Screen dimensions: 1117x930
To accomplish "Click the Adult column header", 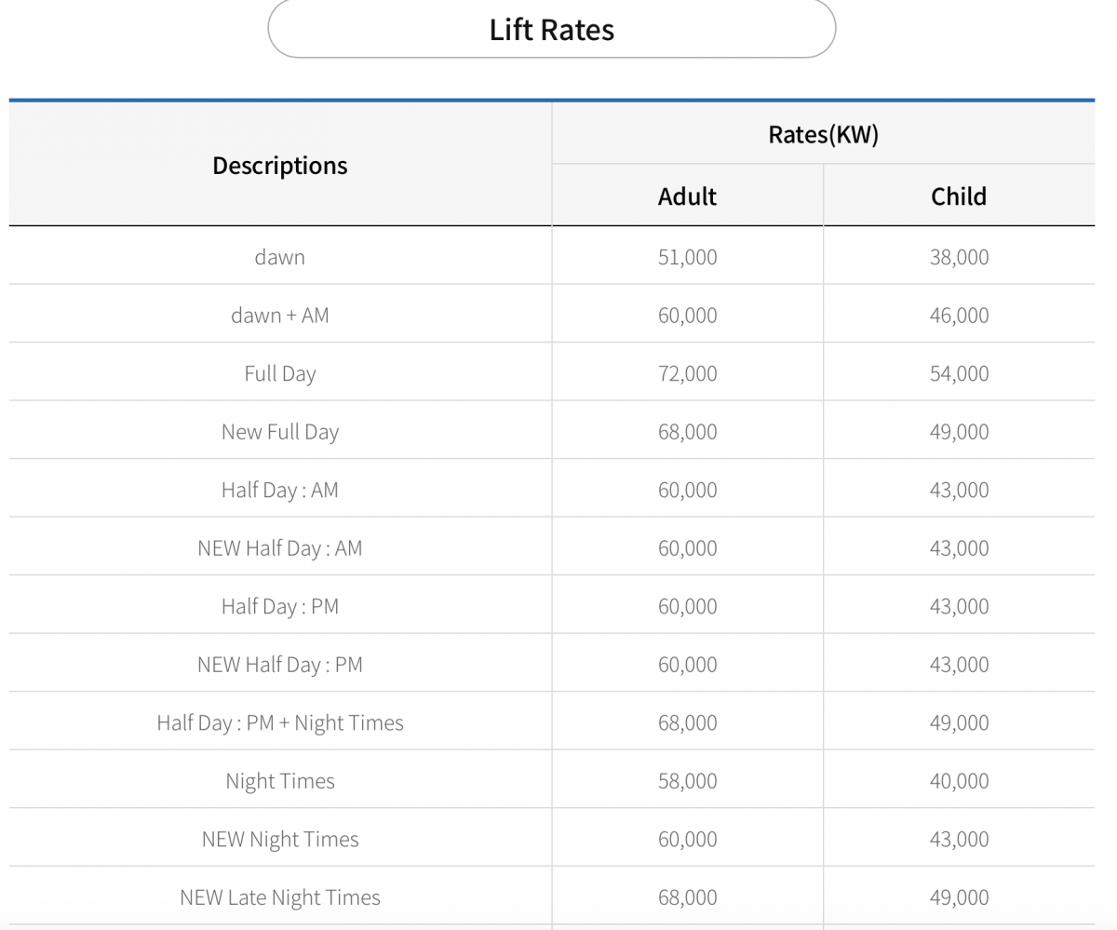I will 687,196.
